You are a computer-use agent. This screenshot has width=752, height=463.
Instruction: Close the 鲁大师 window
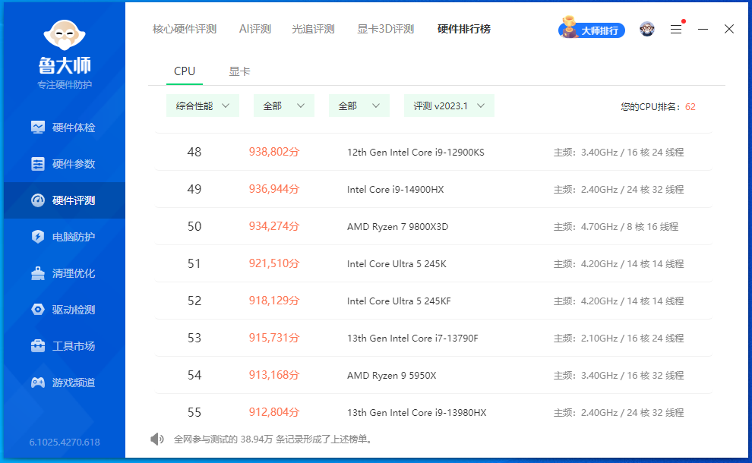coord(729,30)
